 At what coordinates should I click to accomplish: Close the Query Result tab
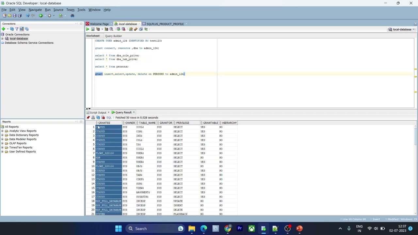134,112
